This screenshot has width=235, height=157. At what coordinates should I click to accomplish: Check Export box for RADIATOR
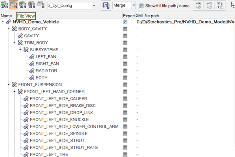pyautogui.click(x=125, y=70)
